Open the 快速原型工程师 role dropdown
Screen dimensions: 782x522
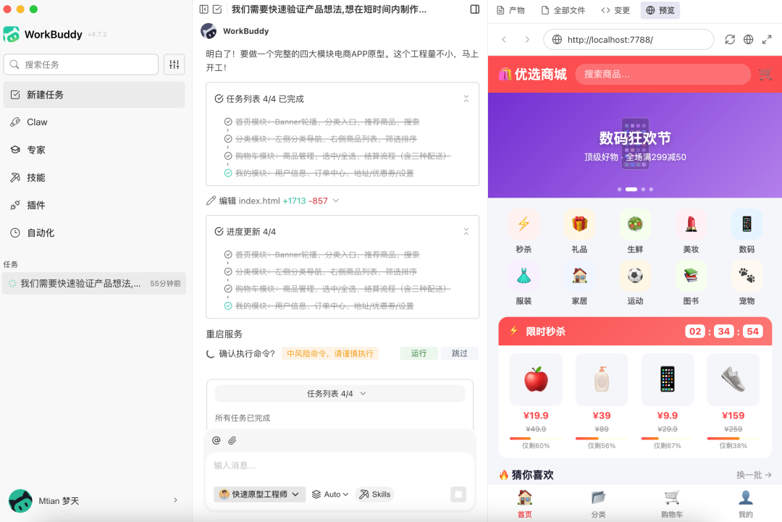click(259, 494)
